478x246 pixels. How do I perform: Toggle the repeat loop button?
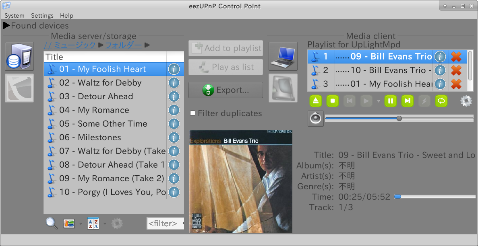[441, 101]
